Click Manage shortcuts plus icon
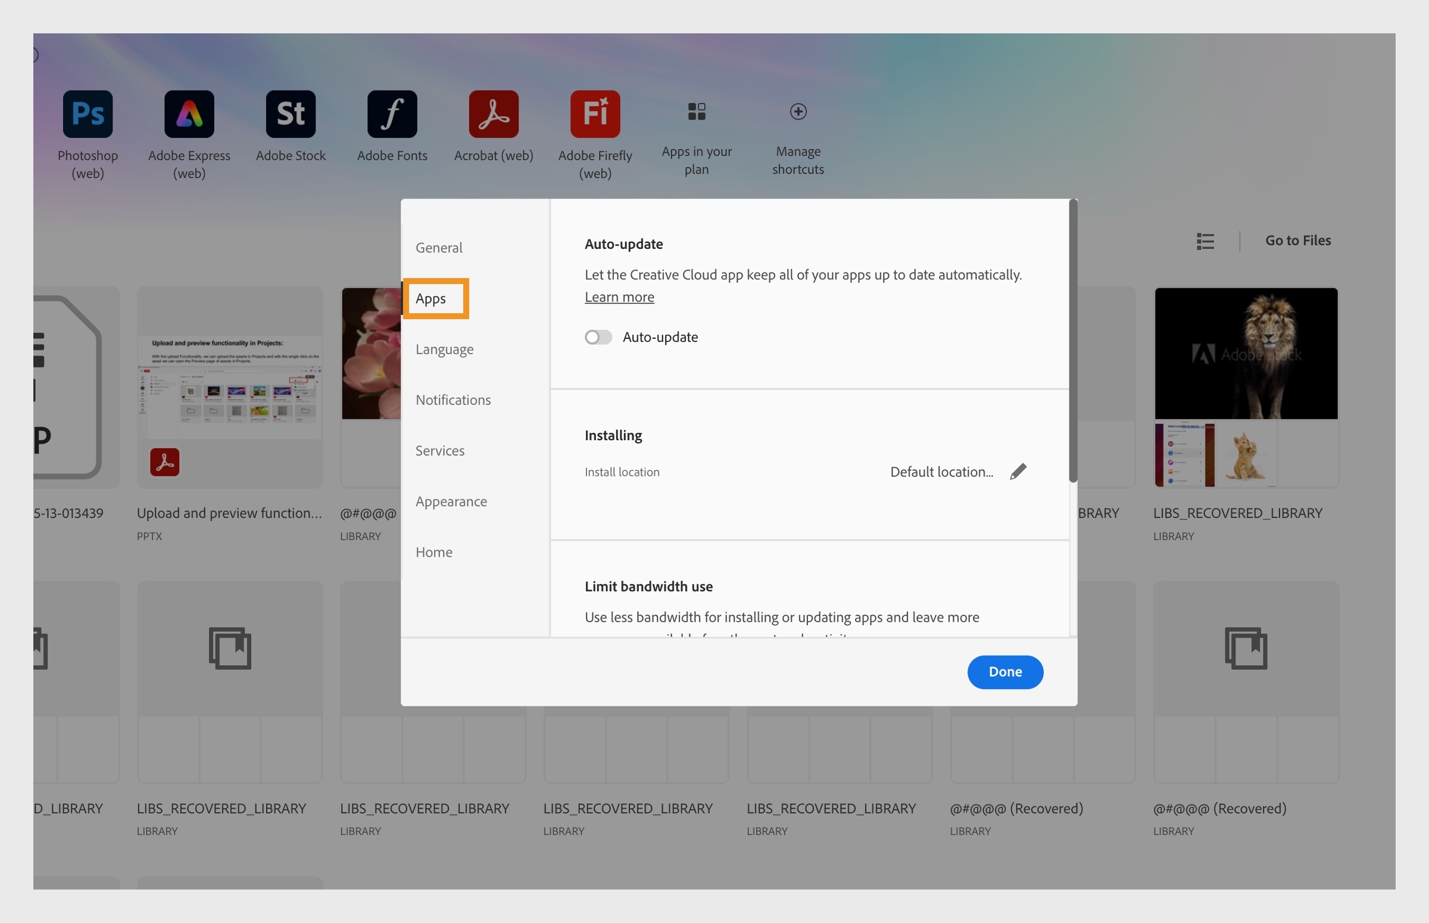Image resolution: width=1429 pixels, height=923 pixels. coord(797,111)
